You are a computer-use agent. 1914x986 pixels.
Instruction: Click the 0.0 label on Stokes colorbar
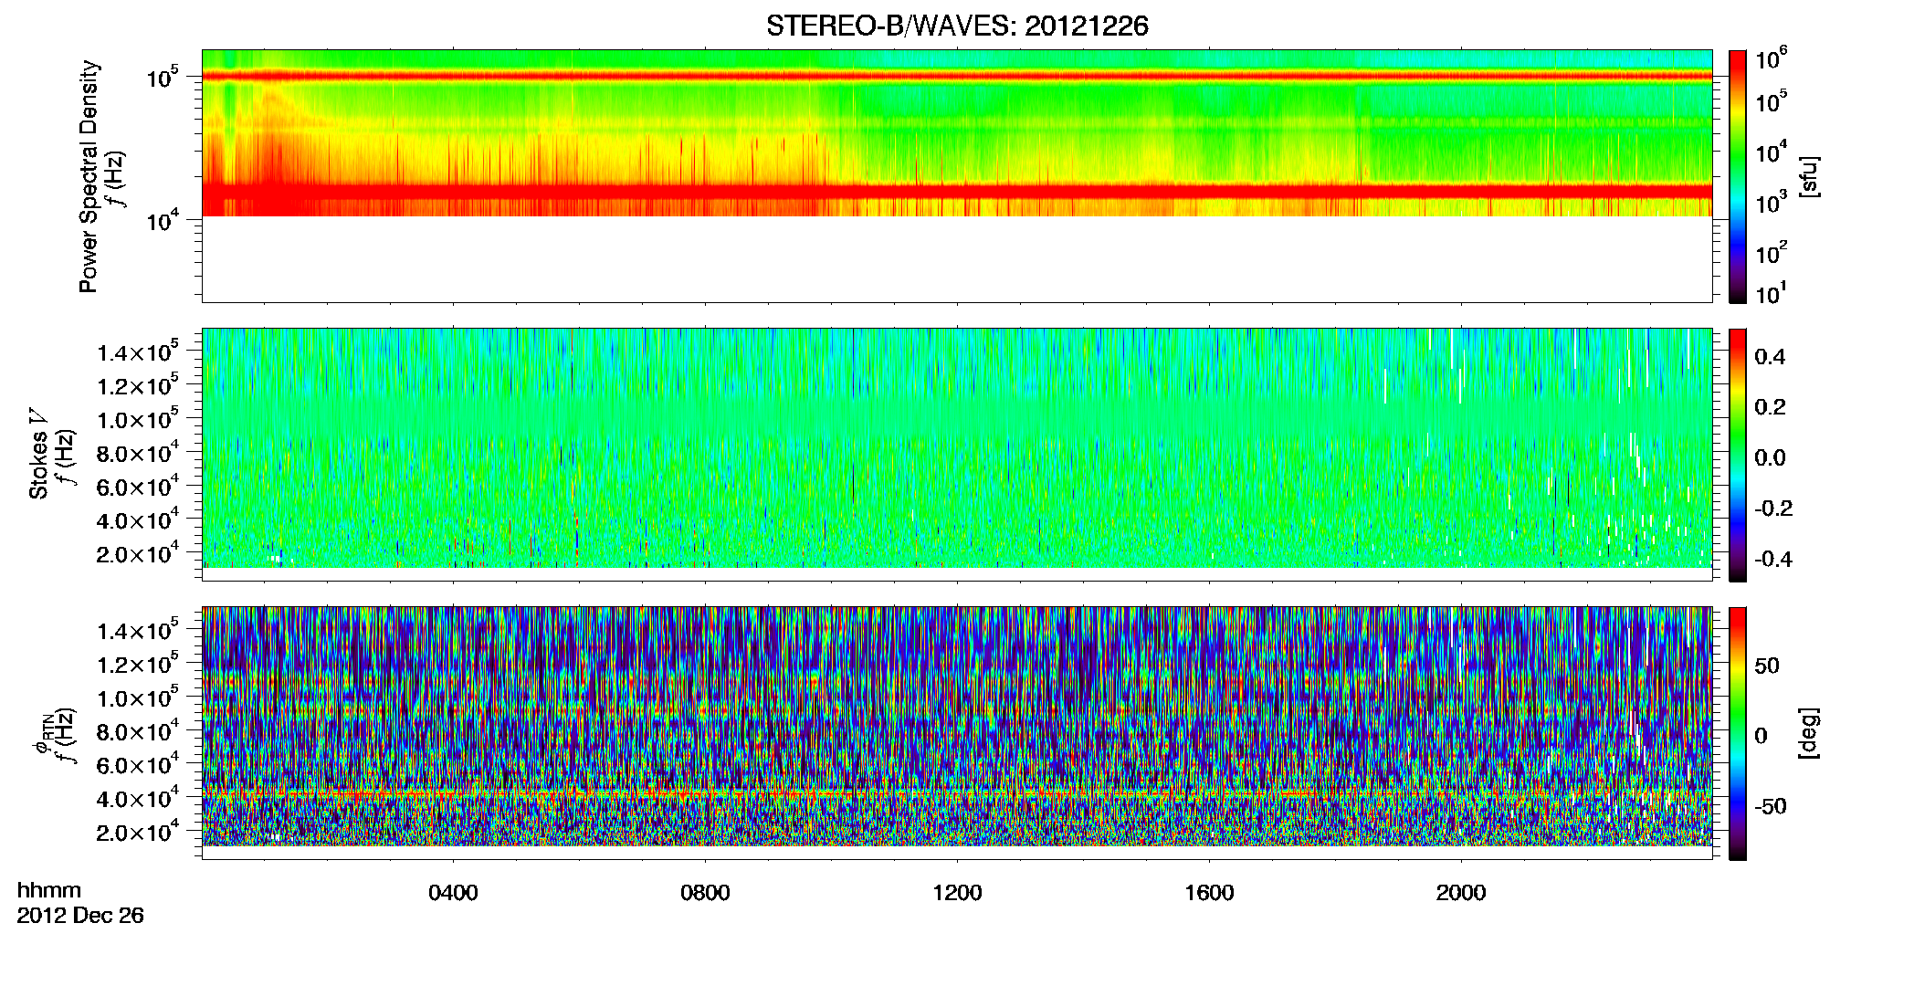[x=1770, y=458]
